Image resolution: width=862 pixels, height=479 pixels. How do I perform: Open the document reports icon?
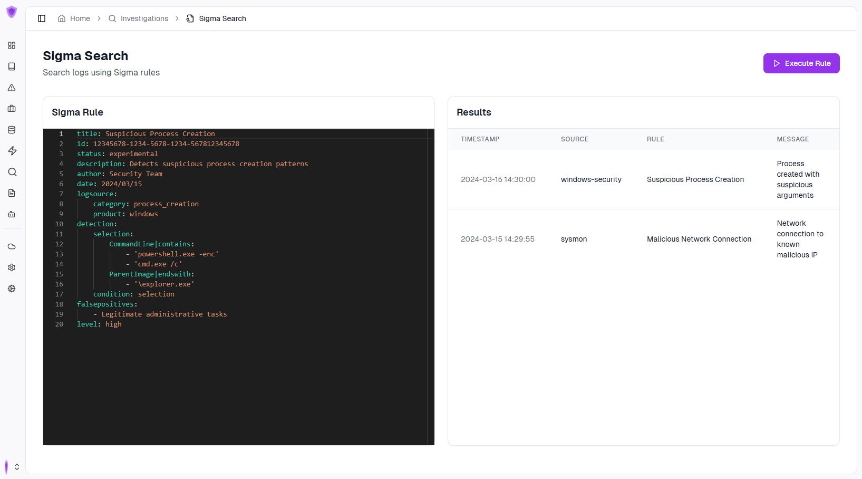click(12, 193)
